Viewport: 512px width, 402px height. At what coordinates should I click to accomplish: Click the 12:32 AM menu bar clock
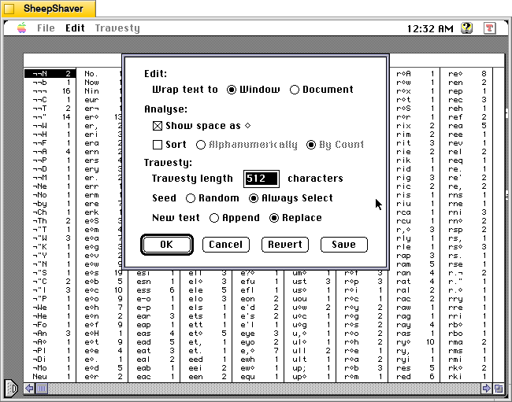(x=430, y=28)
